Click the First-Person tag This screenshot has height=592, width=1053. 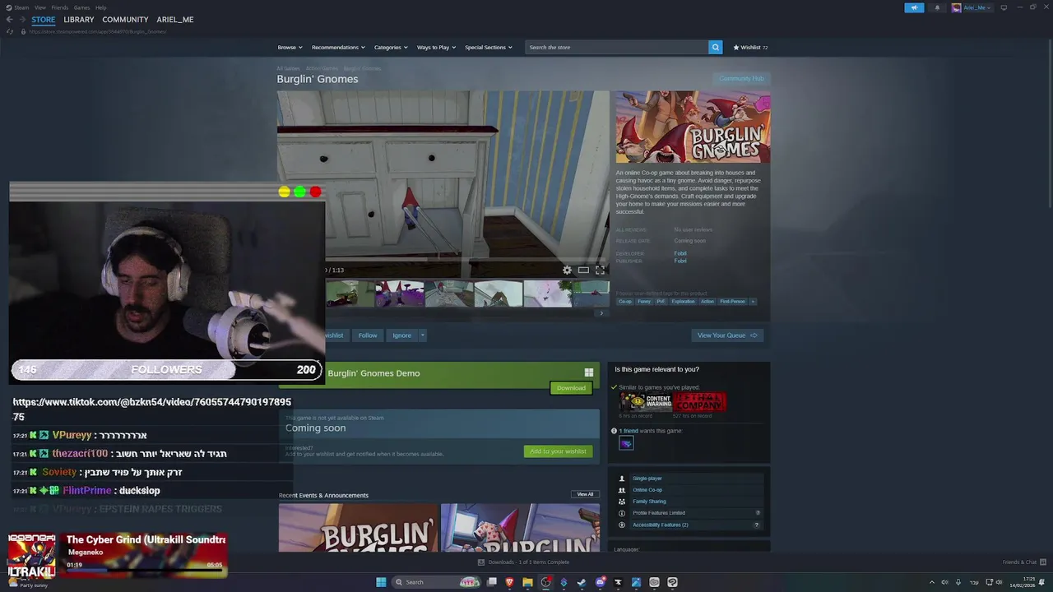click(732, 301)
